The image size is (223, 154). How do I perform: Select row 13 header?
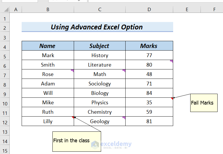point(5,132)
